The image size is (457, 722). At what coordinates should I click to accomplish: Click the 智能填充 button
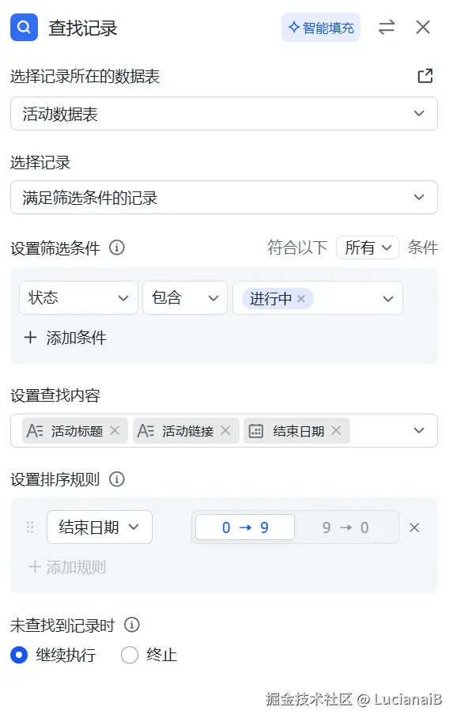[321, 28]
